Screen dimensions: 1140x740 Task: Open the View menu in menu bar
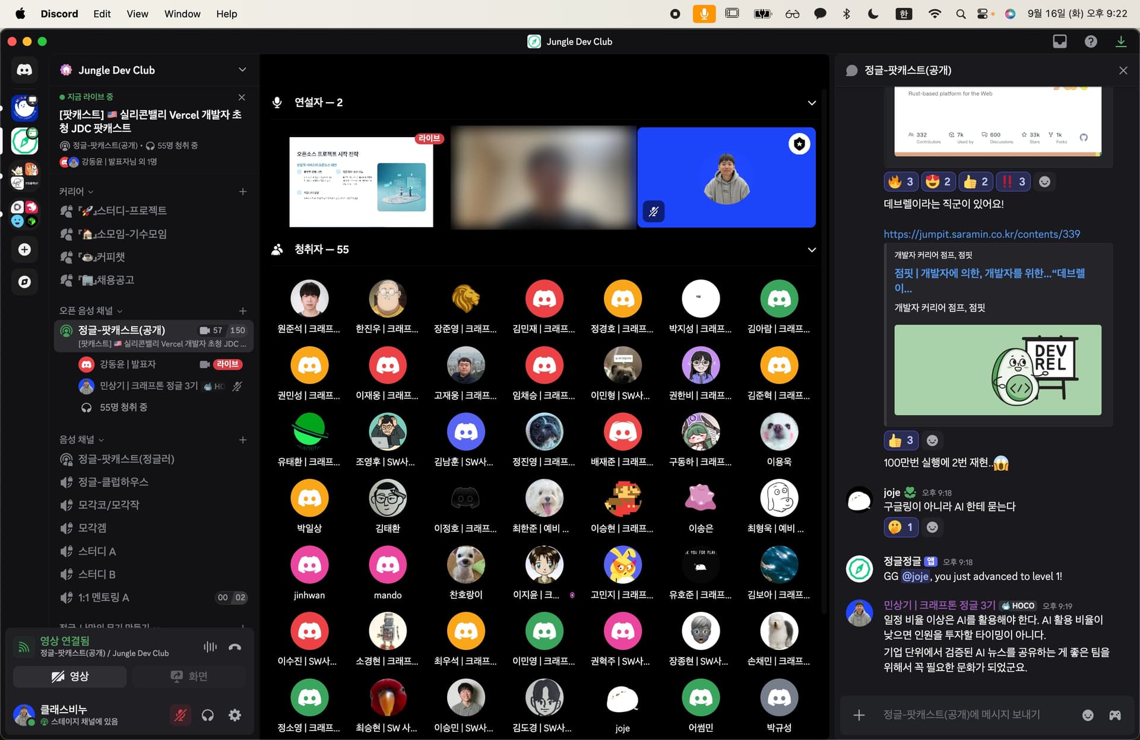tap(137, 14)
